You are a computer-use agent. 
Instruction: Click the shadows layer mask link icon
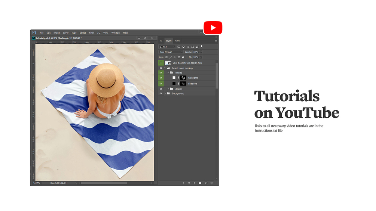(x=178, y=84)
